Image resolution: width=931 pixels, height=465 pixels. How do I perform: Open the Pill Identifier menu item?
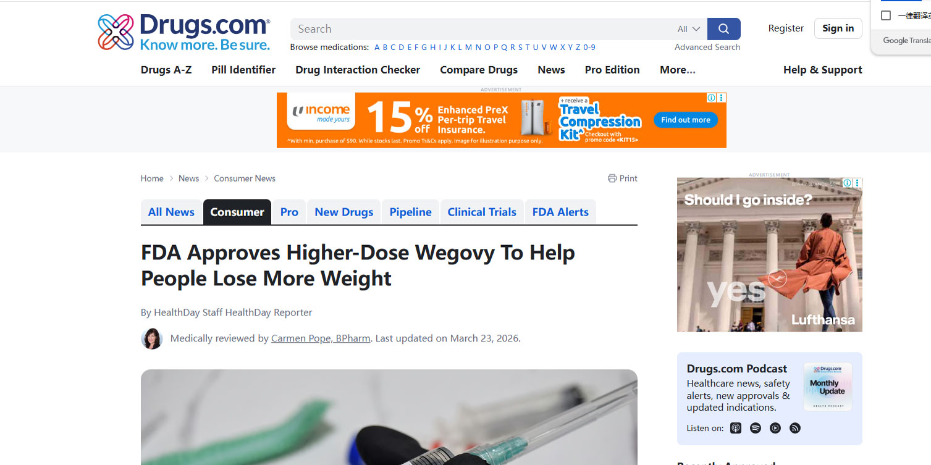coord(243,70)
